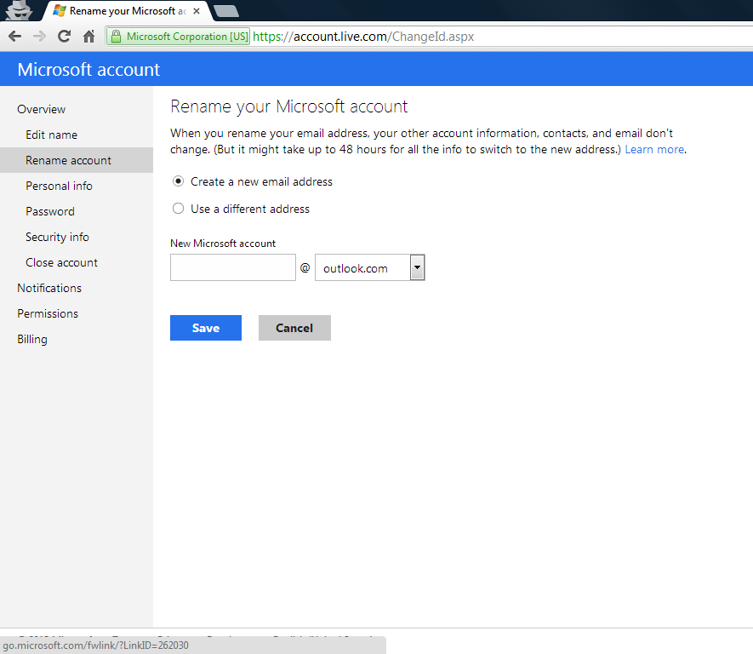Open the outlook.com domain dropdown
Viewport: 753px width, 654px height.
tap(370, 267)
